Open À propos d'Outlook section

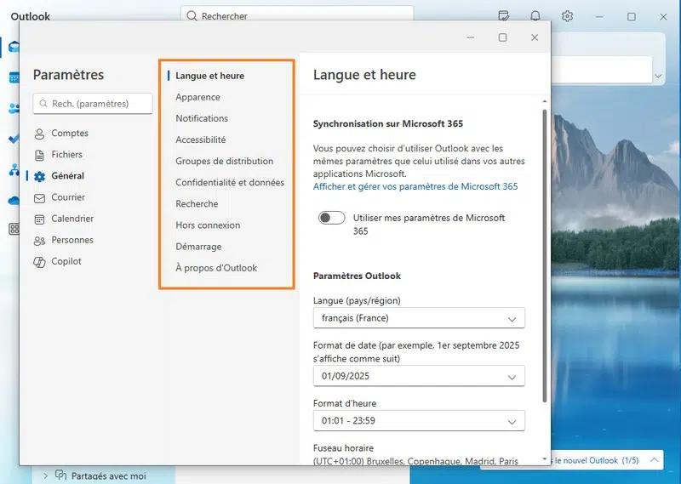[x=216, y=268]
